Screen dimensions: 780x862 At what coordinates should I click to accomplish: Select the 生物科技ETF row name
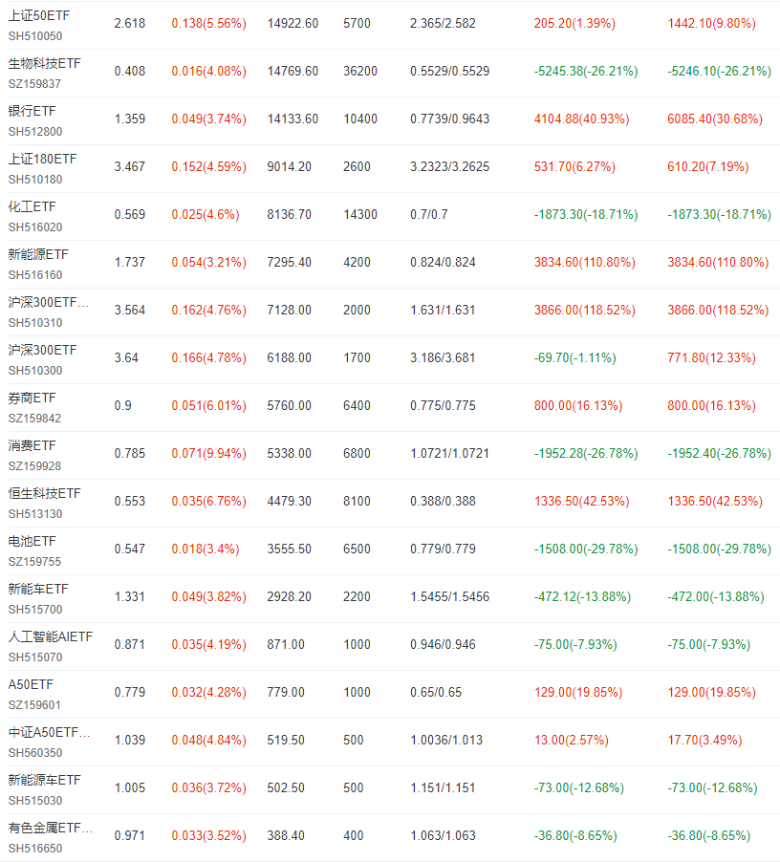(x=45, y=64)
